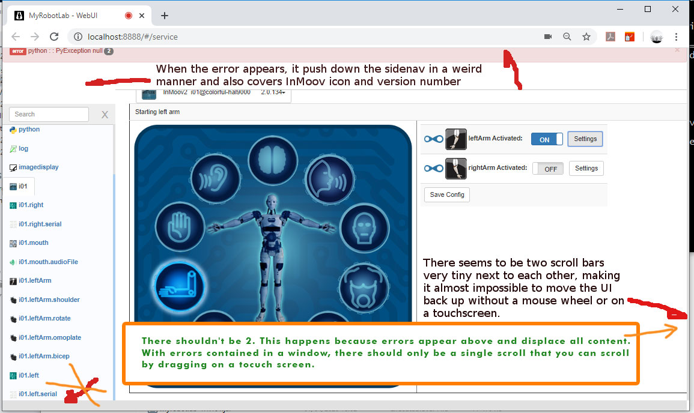Open a new browser tab

pos(165,16)
